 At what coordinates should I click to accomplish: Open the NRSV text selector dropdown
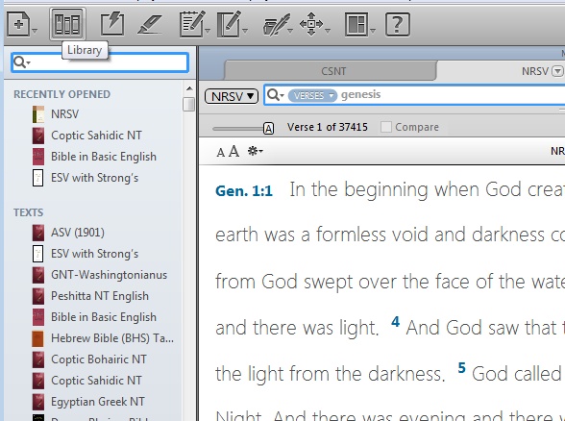click(232, 96)
